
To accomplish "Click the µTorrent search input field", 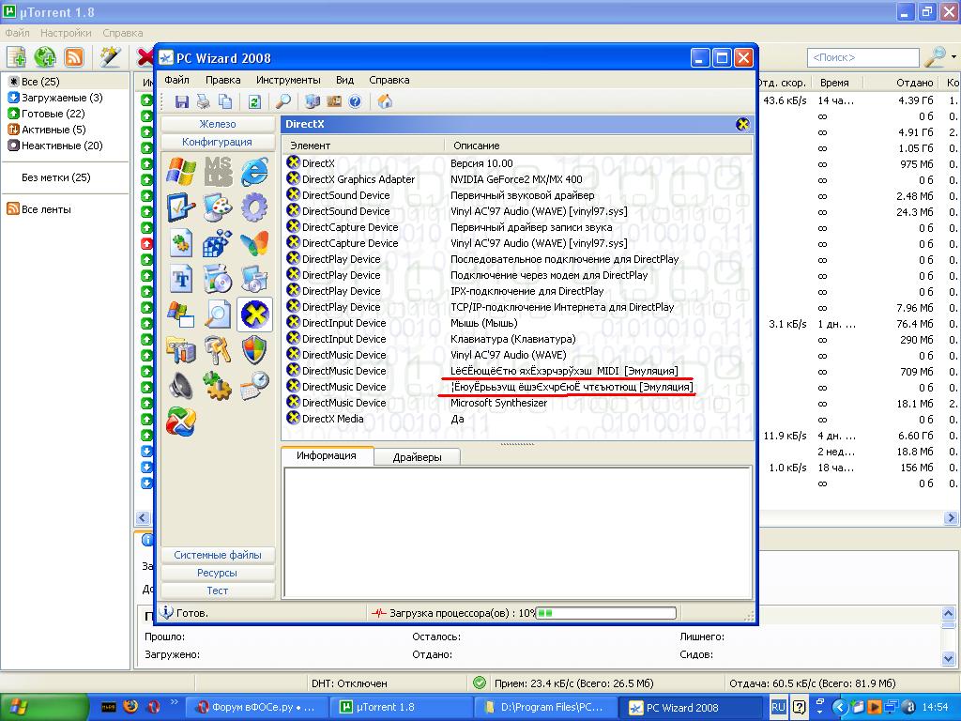I will [x=862, y=58].
